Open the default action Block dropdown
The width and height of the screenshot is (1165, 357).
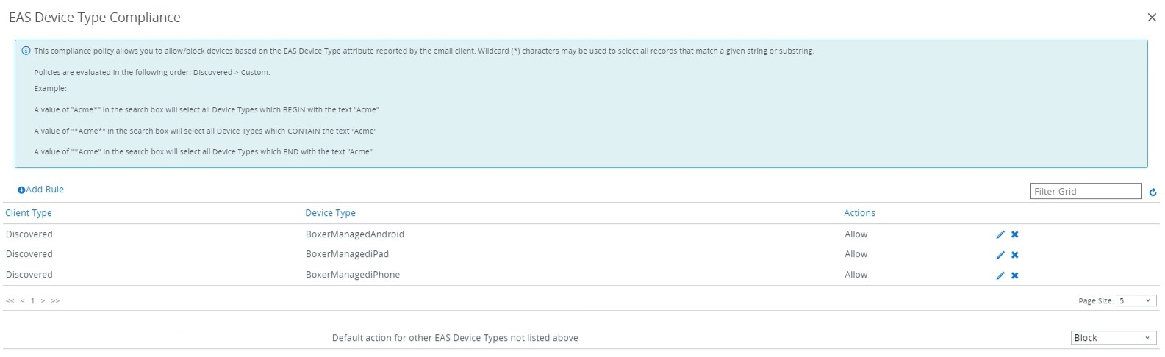tap(1114, 338)
